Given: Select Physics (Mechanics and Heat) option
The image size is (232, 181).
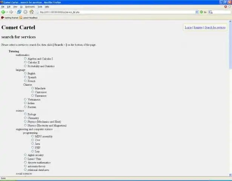Looking at the screenshot, I should (x=25, y=121).
